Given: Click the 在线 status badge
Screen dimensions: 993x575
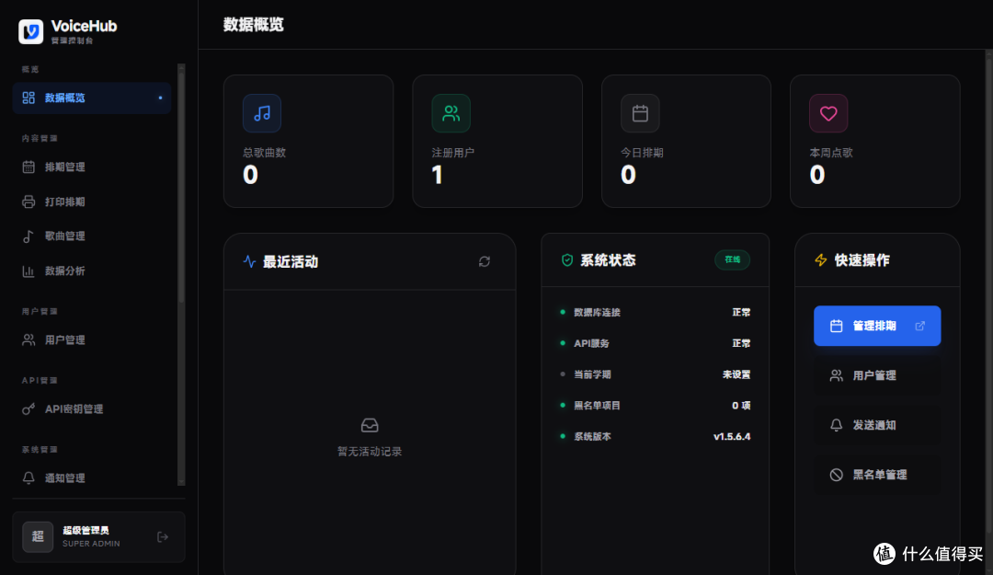Looking at the screenshot, I should tap(733, 259).
